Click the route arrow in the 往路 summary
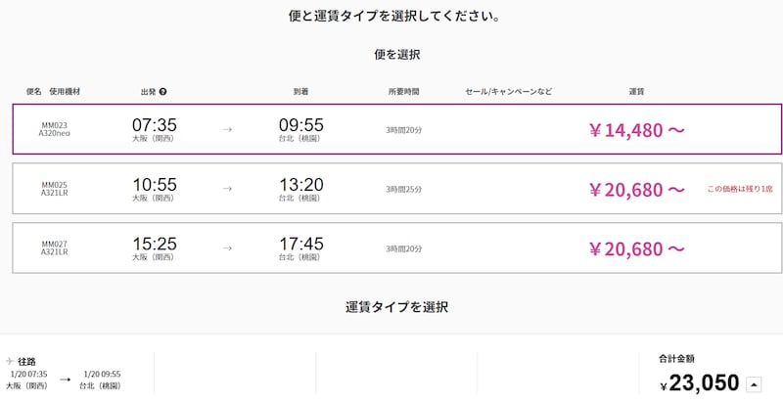 [65, 380]
